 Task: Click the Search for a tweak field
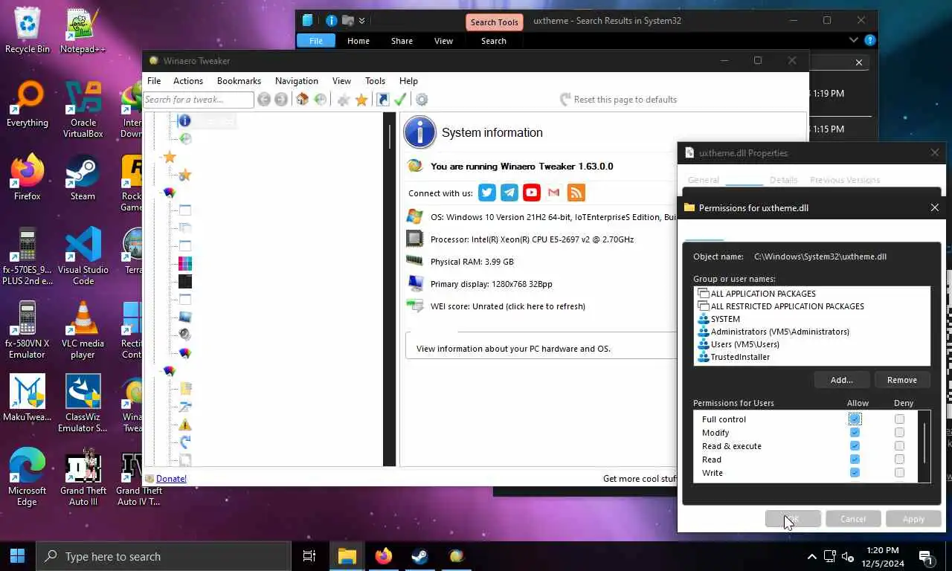click(198, 100)
